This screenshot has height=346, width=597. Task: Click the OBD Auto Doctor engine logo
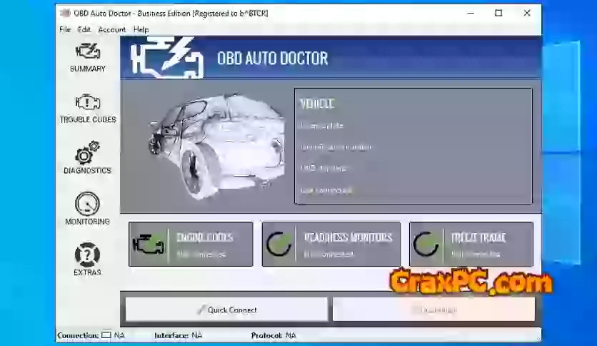pos(166,57)
